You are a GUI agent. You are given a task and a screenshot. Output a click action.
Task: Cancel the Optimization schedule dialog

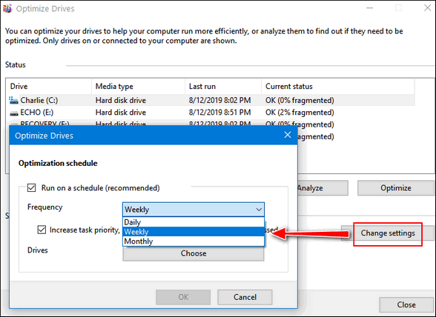tap(245, 297)
